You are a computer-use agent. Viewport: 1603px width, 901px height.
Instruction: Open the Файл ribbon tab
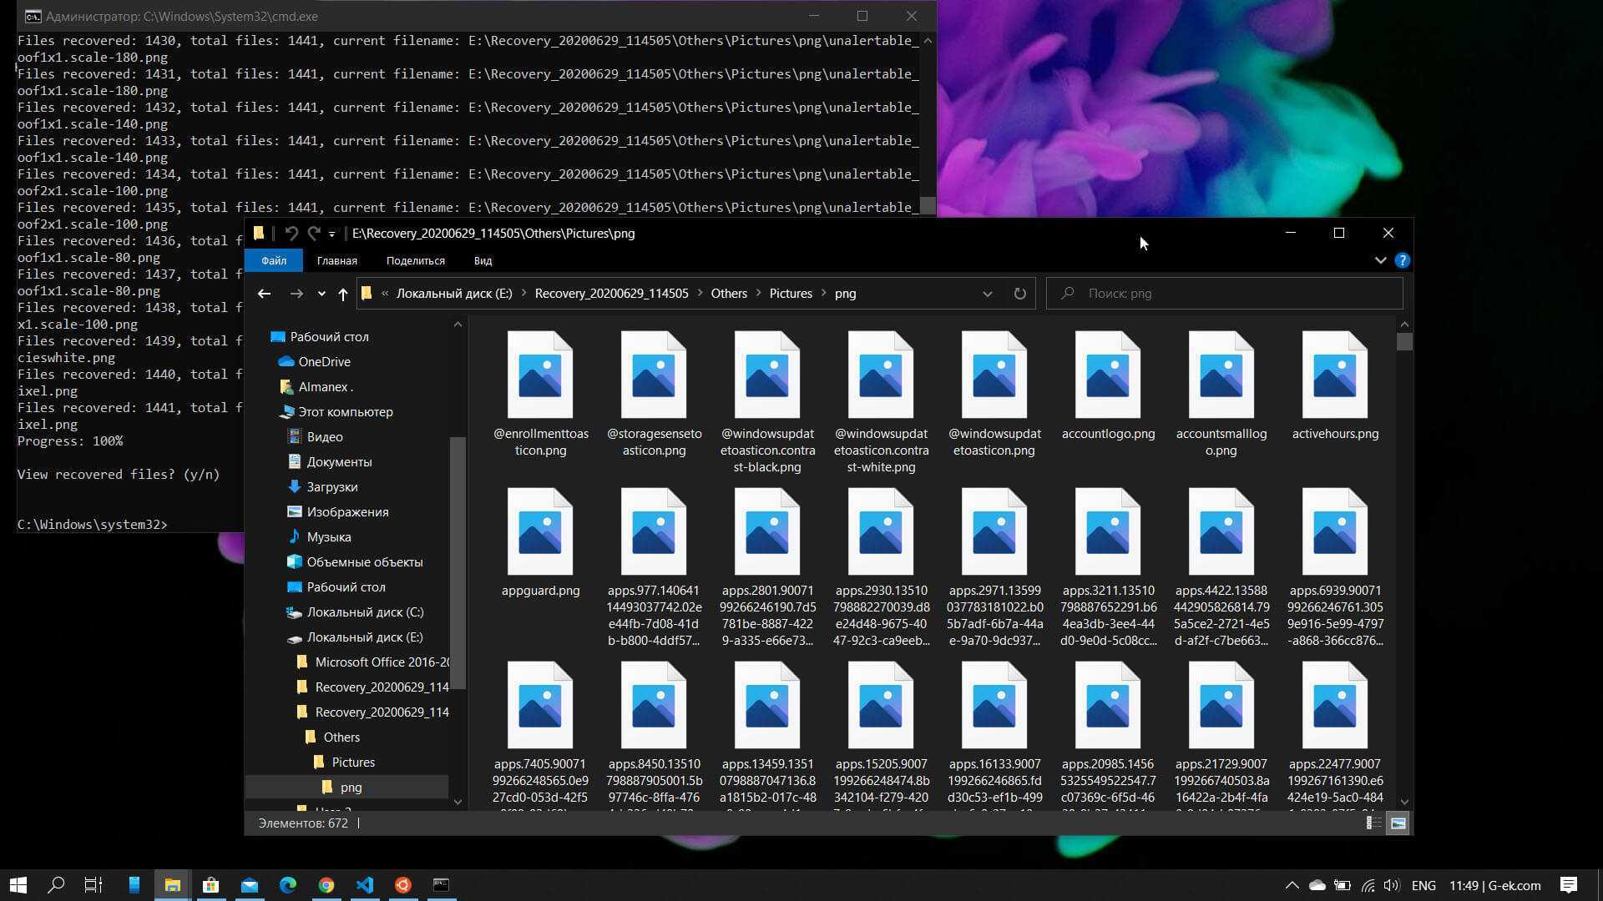click(273, 260)
